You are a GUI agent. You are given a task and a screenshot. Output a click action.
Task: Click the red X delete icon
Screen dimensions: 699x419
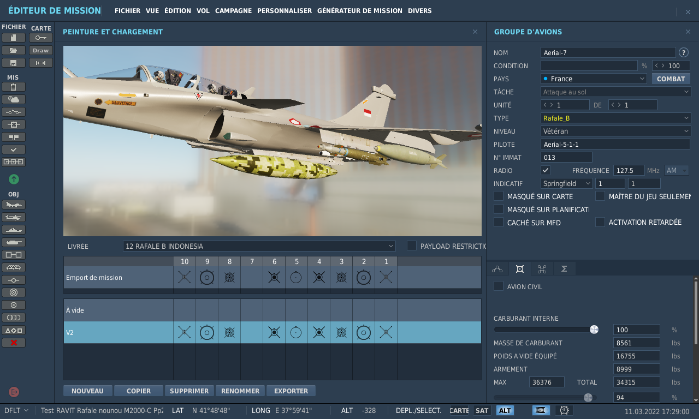pos(14,343)
